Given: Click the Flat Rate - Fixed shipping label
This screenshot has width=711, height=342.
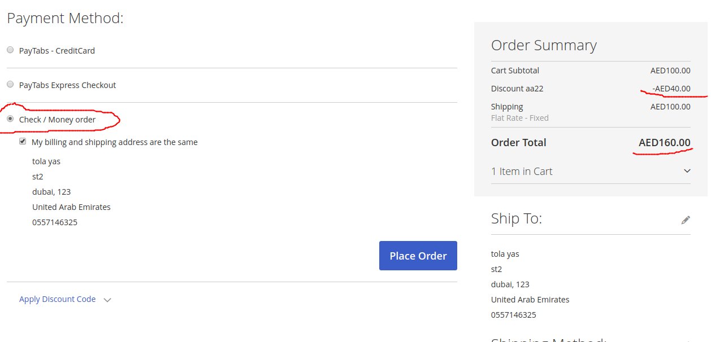Looking at the screenshot, I should 519,117.
